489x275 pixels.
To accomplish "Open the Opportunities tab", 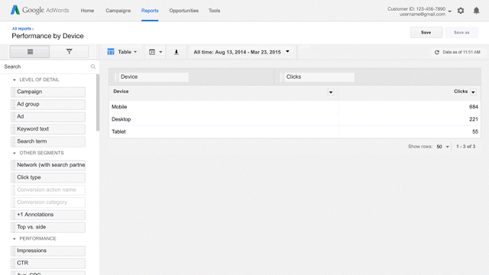I will pyautogui.click(x=183, y=11).
